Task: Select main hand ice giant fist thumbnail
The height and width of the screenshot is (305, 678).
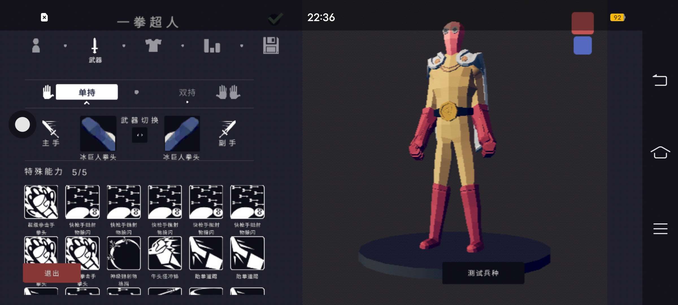Action: pyautogui.click(x=98, y=133)
